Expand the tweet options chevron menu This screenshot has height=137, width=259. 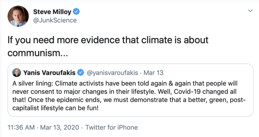[250, 11]
